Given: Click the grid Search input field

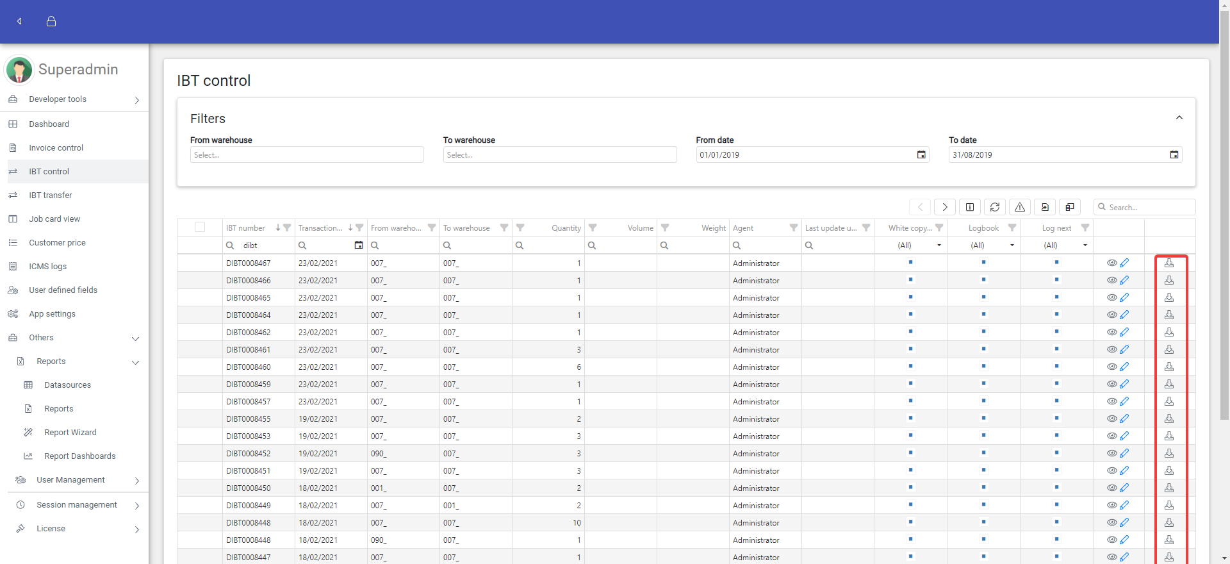Looking at the screenshot, I should (1148, 207).
